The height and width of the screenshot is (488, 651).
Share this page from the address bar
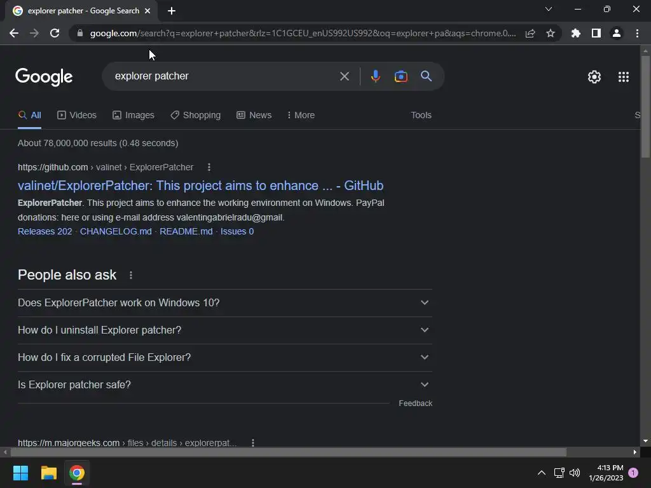[530, 33]
